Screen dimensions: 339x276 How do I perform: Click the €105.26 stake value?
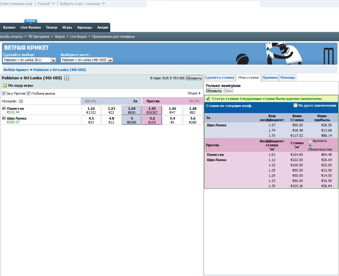pos(297,186)
